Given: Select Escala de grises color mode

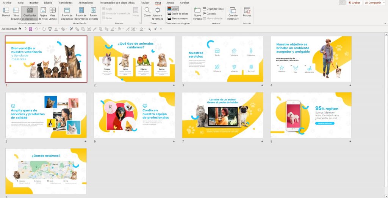Looking at the screenshot, I should (x=179, y=13).
